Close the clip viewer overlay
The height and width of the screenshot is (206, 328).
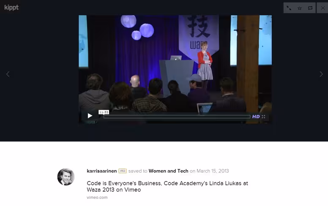tap(323, 8)
